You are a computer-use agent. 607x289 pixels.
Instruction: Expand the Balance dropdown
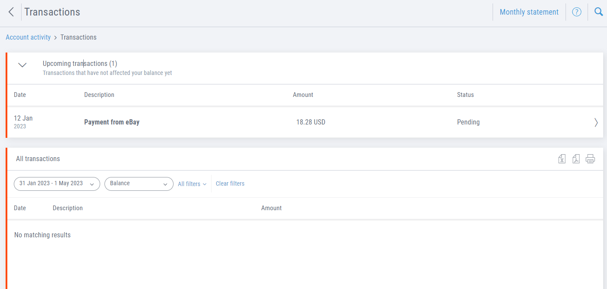click(139, 183)
